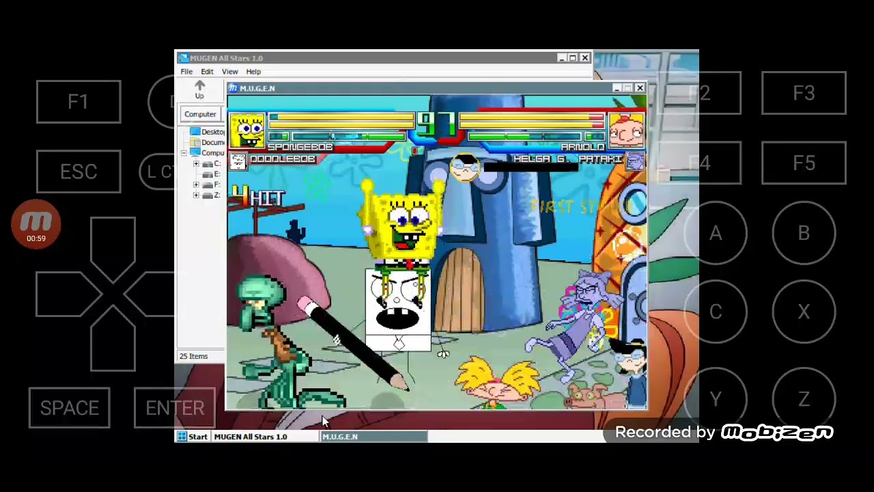Tap the round B gamepad button
This screenshot has width=874, height=492.
pos(804,234)
